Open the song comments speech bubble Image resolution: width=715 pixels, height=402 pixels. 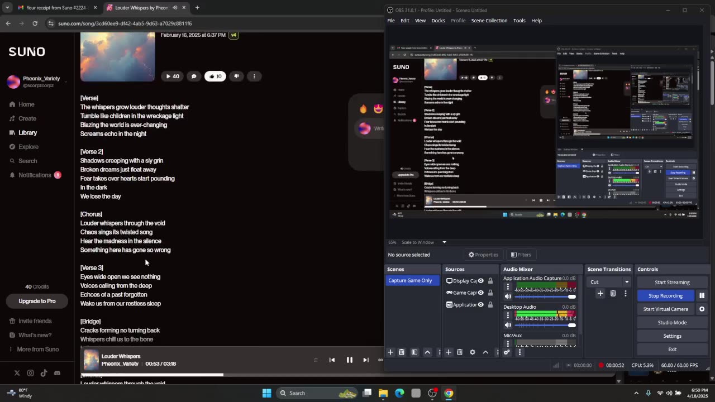194,76
